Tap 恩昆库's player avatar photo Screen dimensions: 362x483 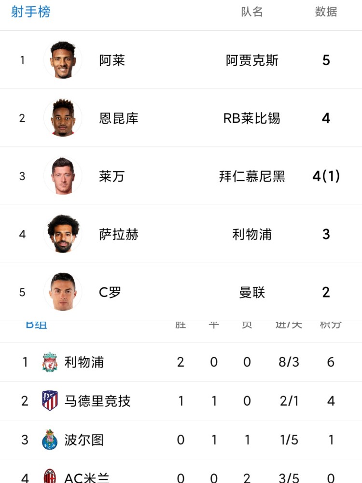63,118
